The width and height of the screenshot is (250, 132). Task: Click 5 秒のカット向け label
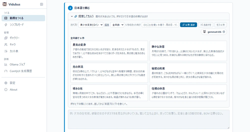133,25
